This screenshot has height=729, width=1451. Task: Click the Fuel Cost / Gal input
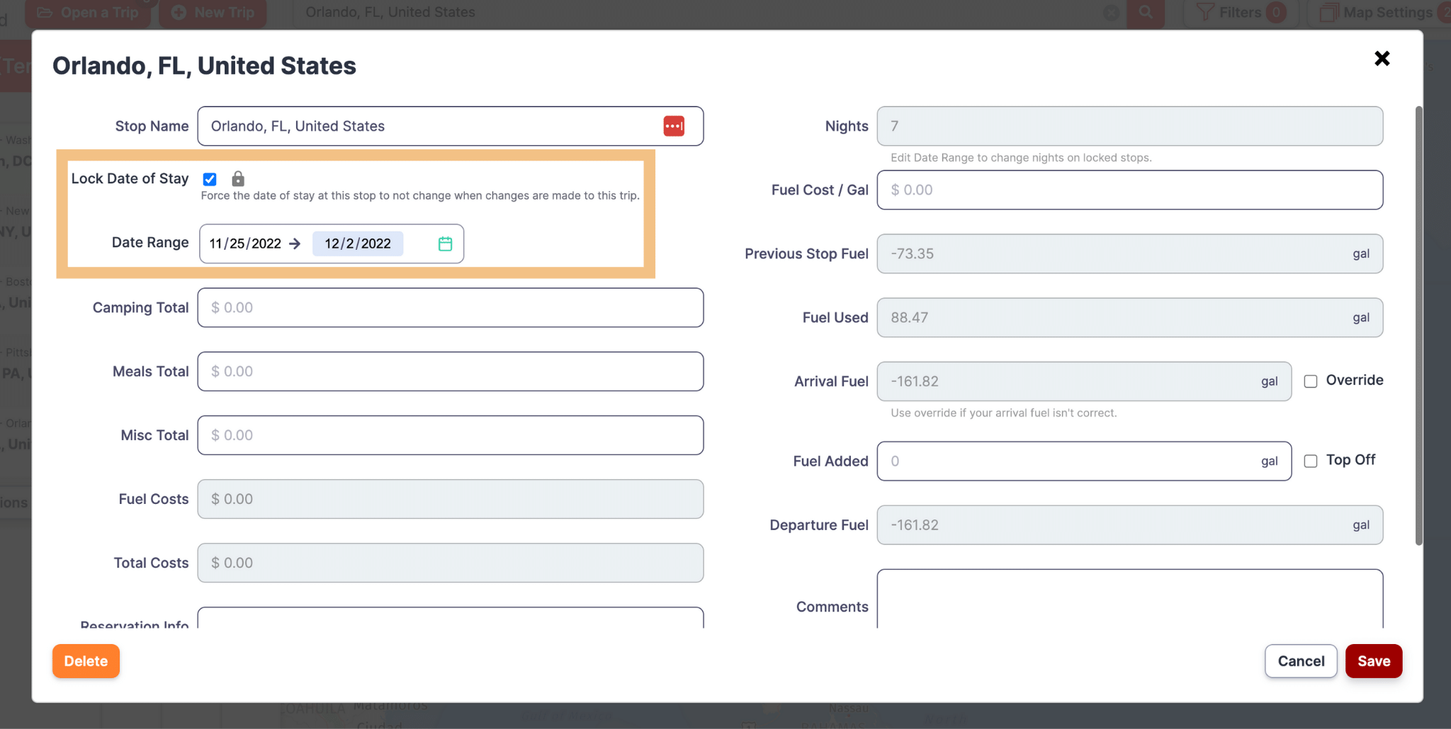(1129, 190)
